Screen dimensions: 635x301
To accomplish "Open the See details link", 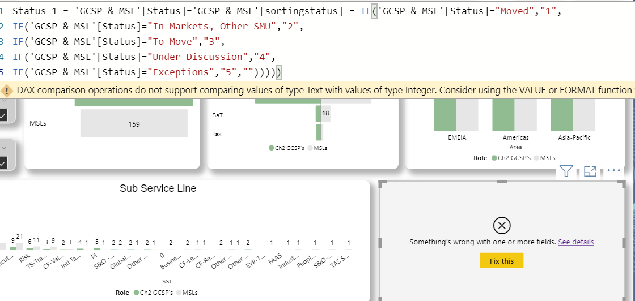I will (x=576, y=242).
